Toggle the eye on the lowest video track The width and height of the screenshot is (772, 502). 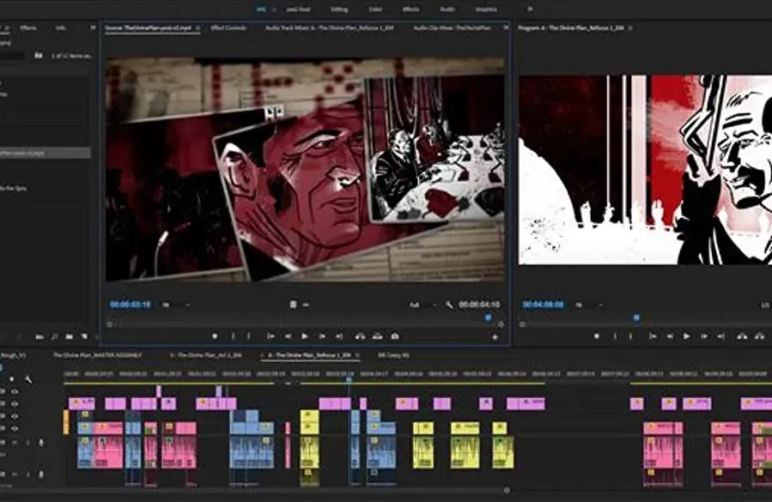pyautogui.click(x=15, y=429)
